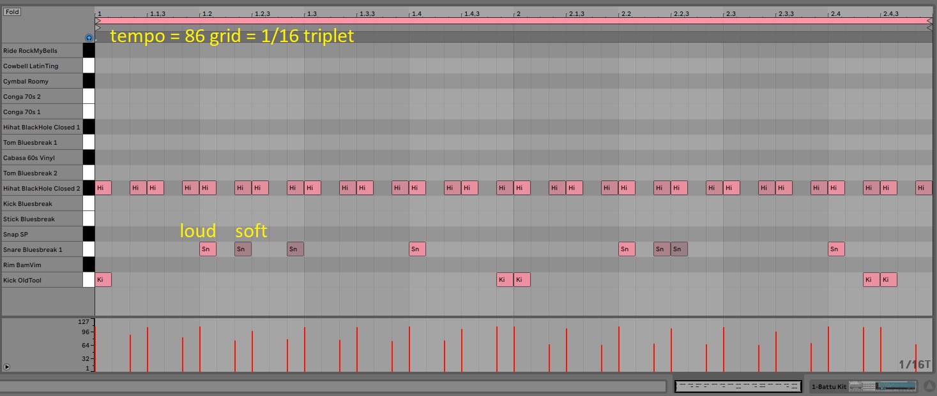Click the pink loop brace bar
Screen dimensions: 937x396
pos(511,21)
